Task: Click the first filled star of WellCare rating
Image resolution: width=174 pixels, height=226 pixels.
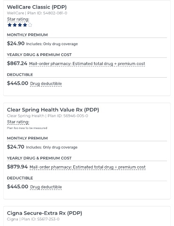Action: point(9,25)
